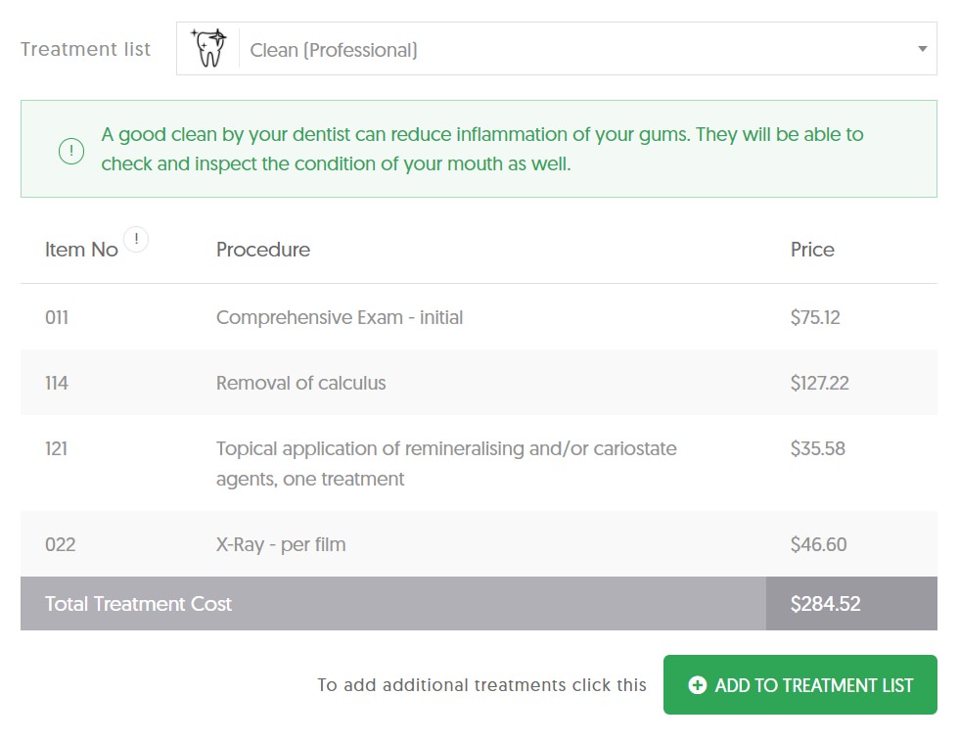Viewport: 959px width, 741px height.
Task: Click the $127.22 price
Action: click(820, 383)
